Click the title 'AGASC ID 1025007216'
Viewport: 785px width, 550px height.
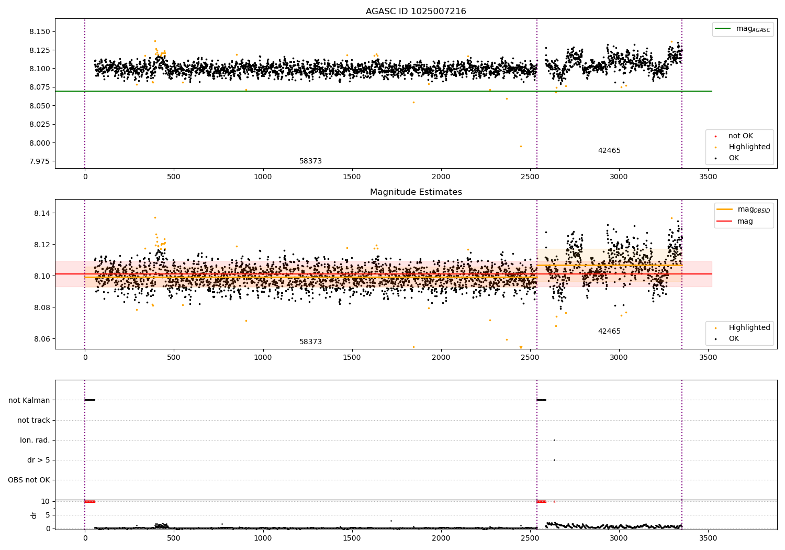416,12
